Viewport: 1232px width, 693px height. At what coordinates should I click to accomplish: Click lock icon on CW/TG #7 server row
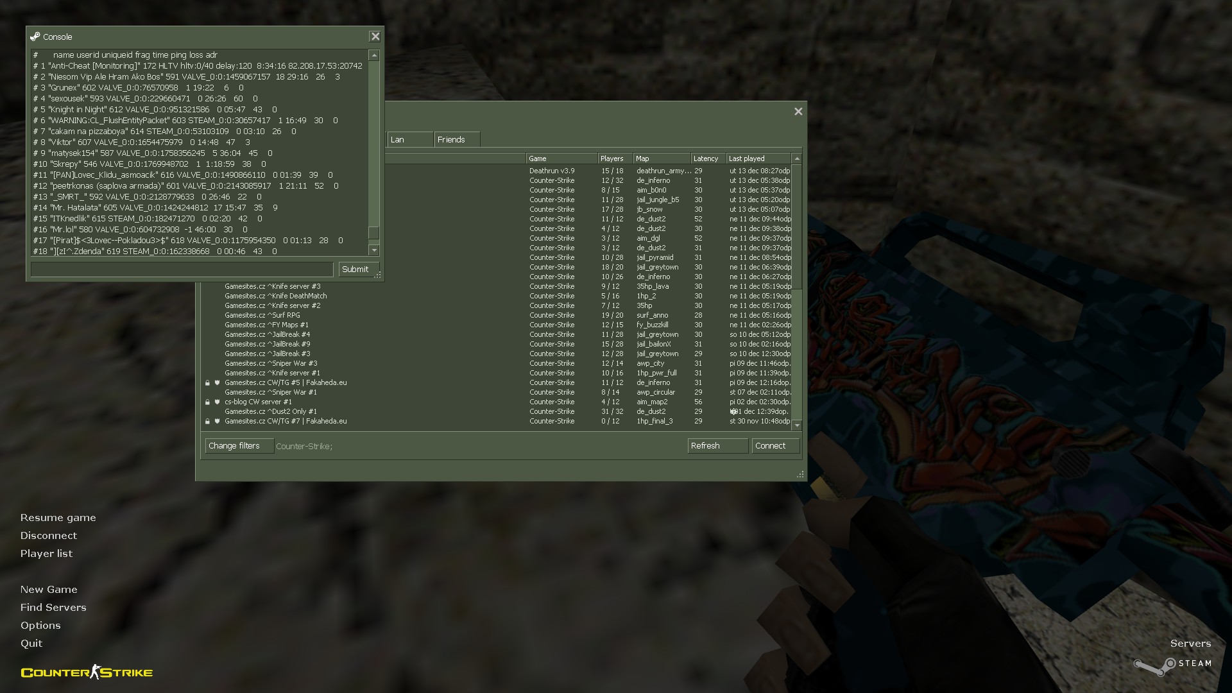click(x=207, y=422)
